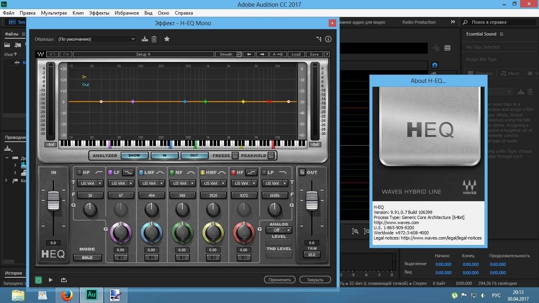Solo the HMF band speaker icon
The height and width of the screenshot is (303, 539).
coord(213,258)
